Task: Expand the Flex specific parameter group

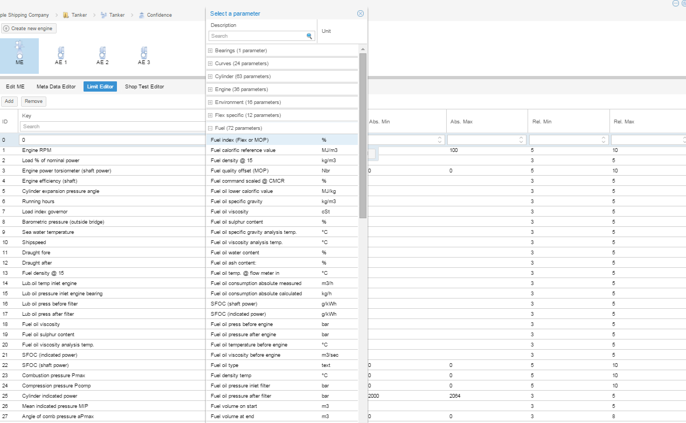Action: (x=210, y=115)
